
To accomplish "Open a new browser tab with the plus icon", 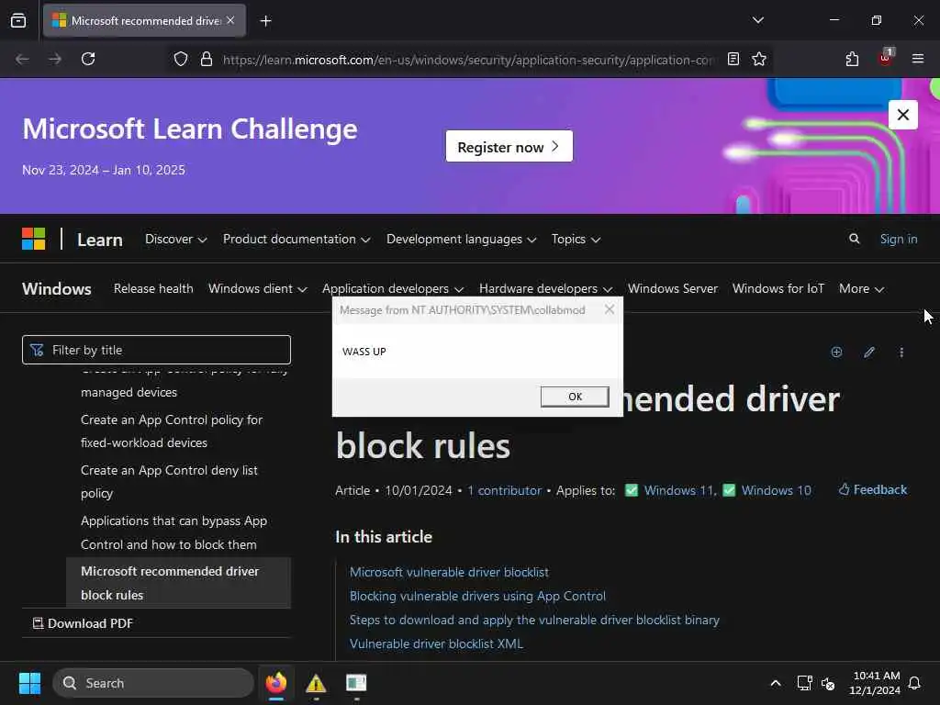I will (265, 21).
